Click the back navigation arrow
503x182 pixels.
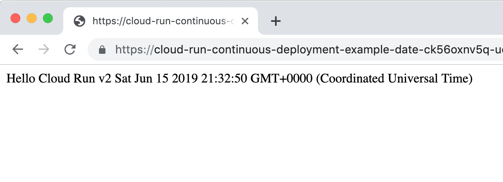click(18, 49)
